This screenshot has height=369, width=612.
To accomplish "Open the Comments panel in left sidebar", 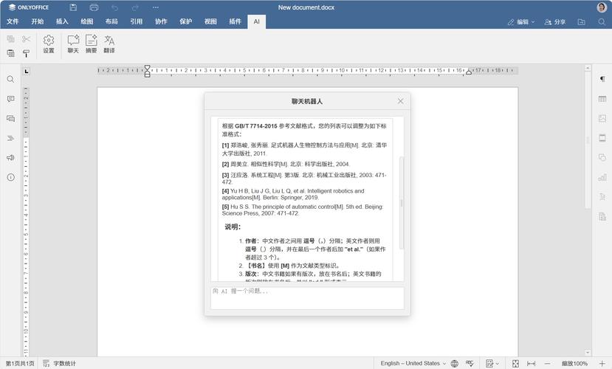I will [10, 99].
